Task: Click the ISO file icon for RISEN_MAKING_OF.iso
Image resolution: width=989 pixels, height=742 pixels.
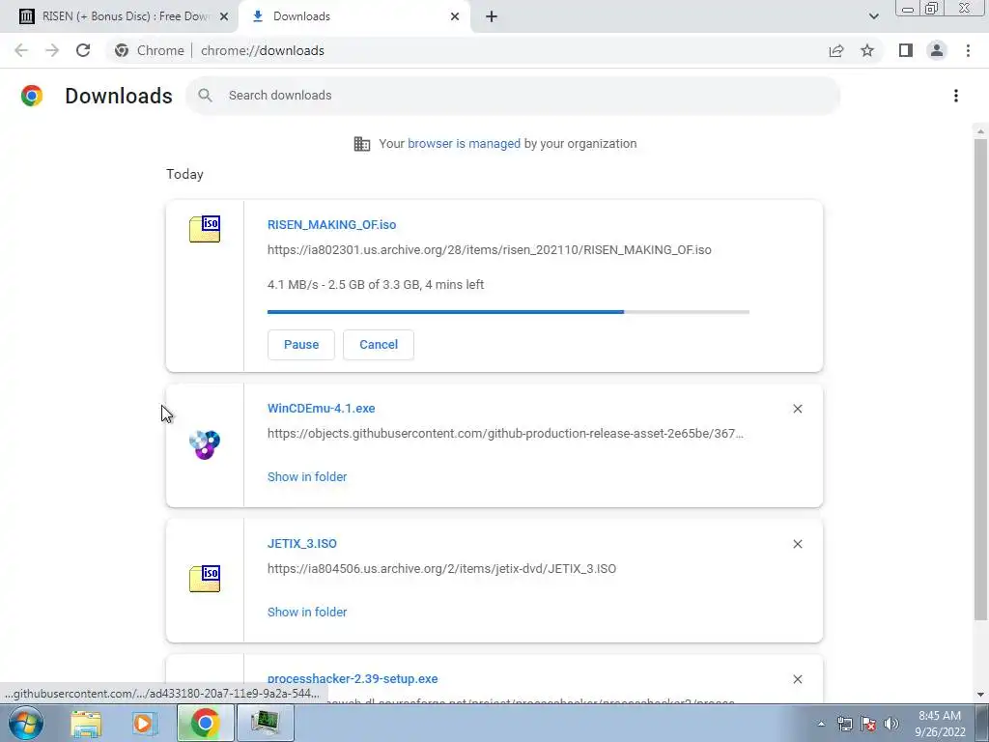Action: pos(205,228)
